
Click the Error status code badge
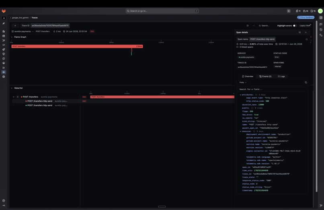pos(277,57)
